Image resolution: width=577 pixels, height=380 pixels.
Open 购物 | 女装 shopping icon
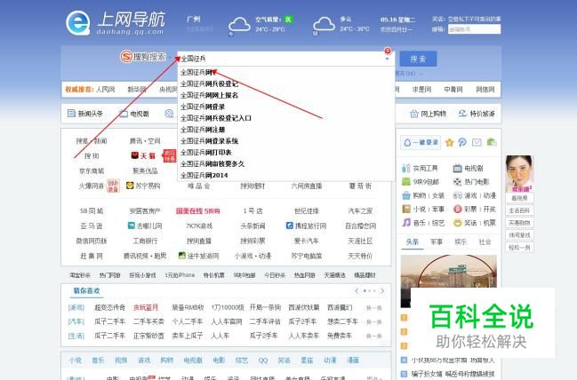tap(406, 195)
